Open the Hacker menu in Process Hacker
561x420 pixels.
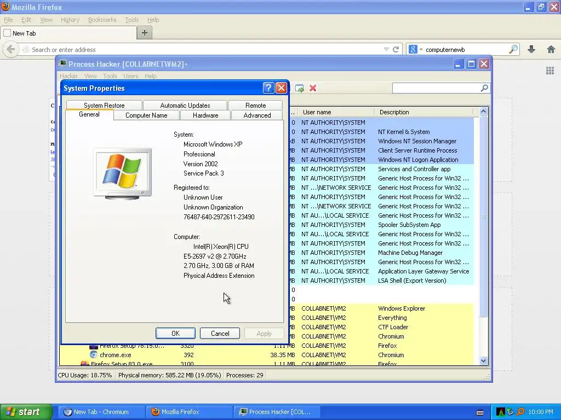pyautogui.click(x=68, y=76)
